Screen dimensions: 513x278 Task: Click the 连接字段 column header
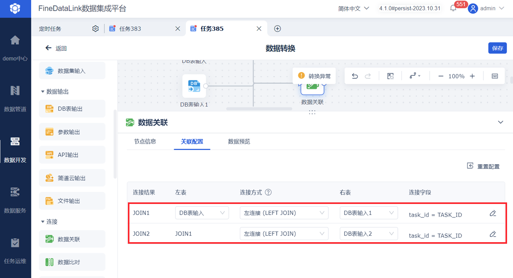(420, 193)
